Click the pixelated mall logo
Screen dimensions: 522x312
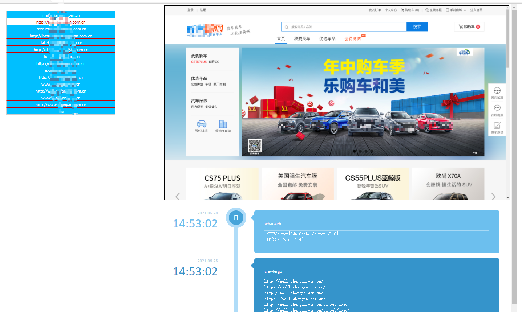tap(205, 30)
